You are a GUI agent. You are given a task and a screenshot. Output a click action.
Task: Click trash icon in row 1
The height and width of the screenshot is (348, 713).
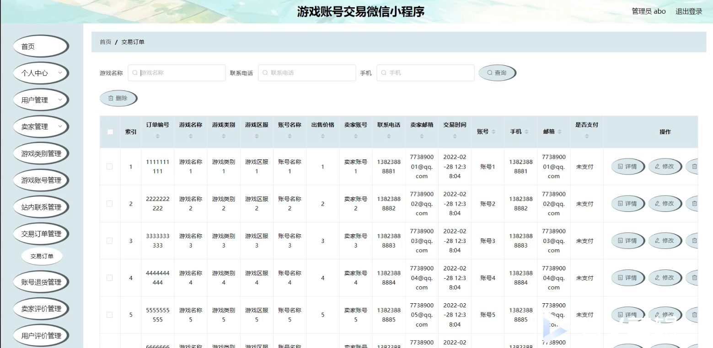tap(694, 167)
